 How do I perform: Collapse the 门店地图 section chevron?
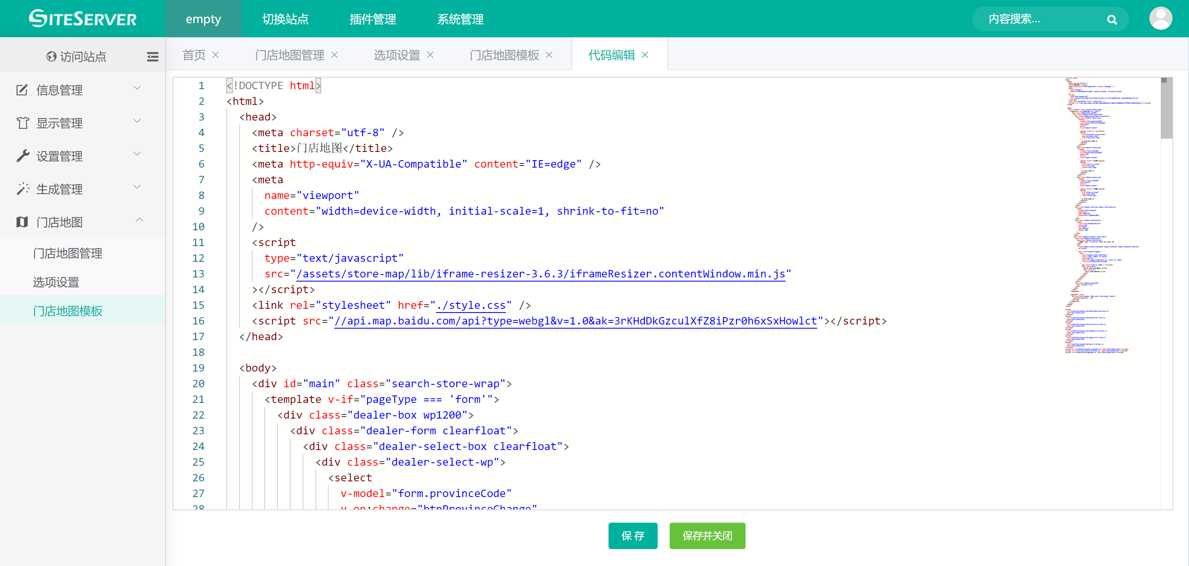(x=140, y=220)
